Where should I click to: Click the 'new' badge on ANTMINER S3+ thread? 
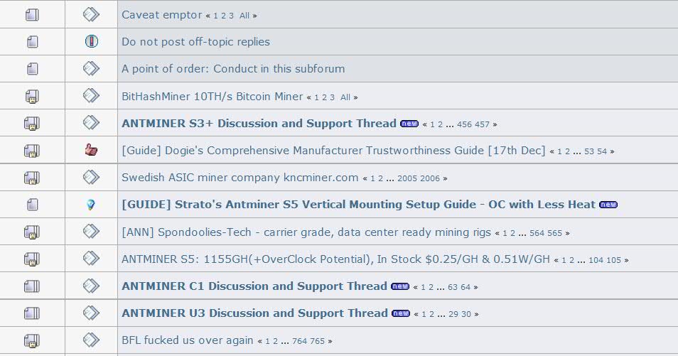[x=409, y=124]
